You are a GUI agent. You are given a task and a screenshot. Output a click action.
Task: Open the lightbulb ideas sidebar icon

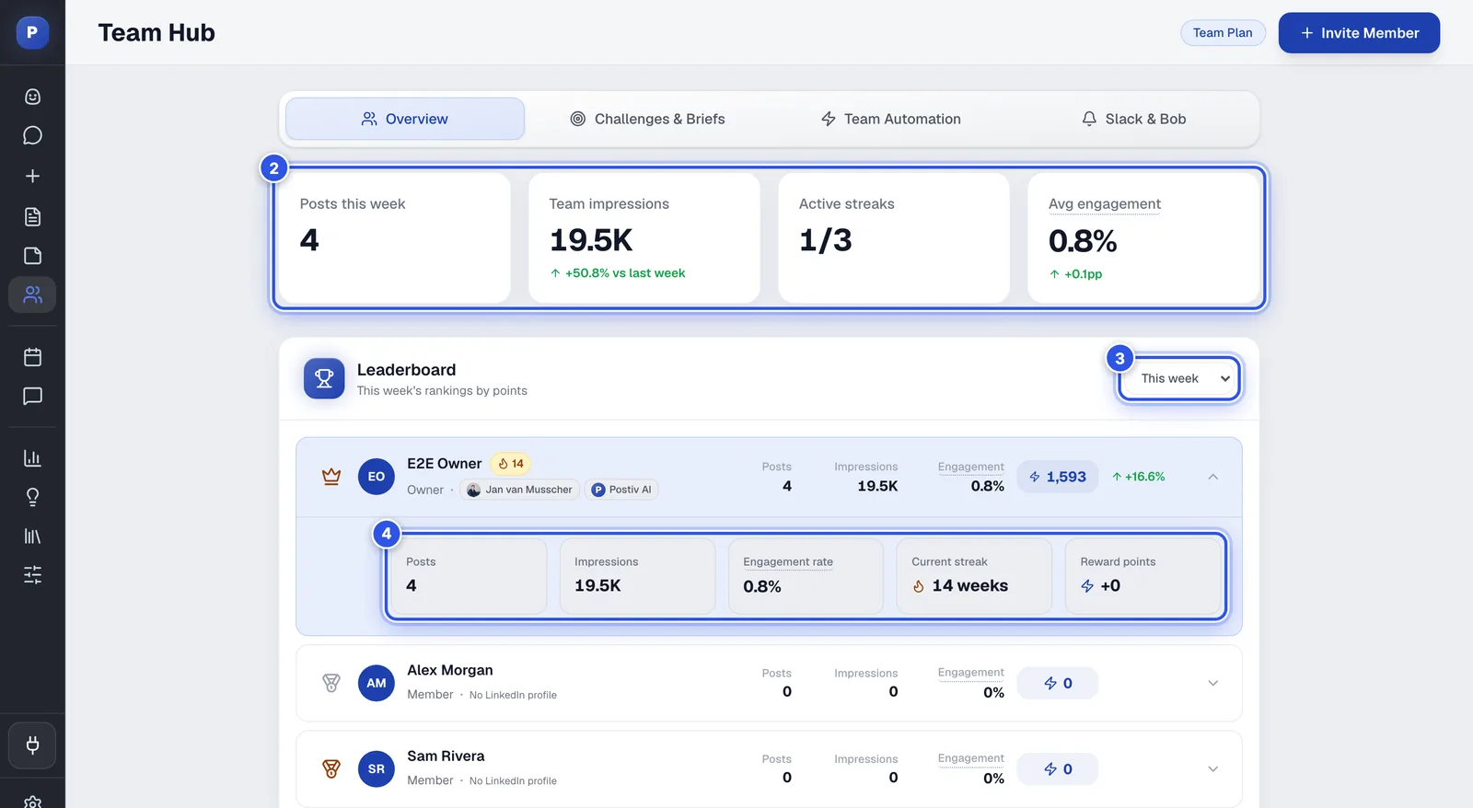(32, 497)
